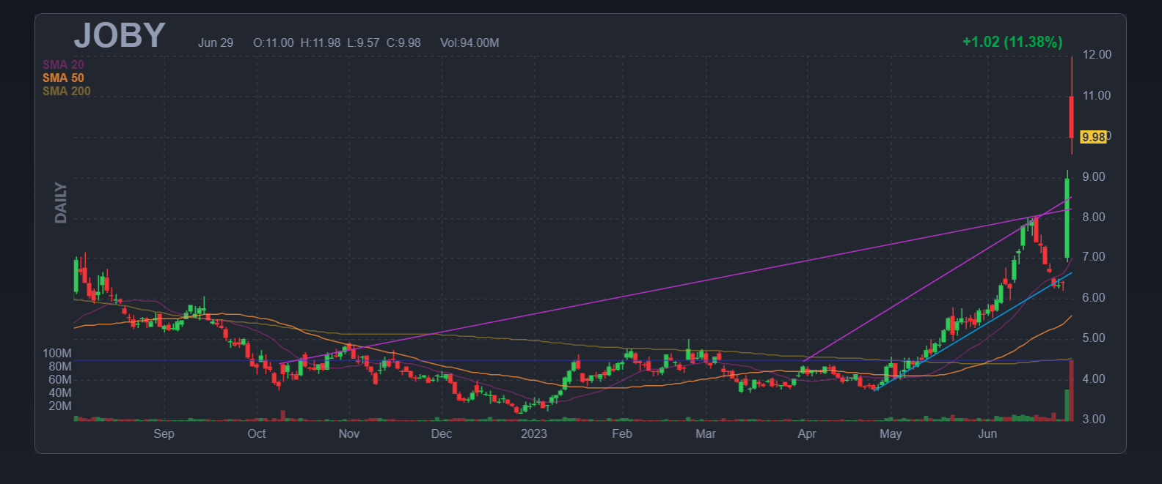Click the Vol:94.00M volume readout

(469, 42)
